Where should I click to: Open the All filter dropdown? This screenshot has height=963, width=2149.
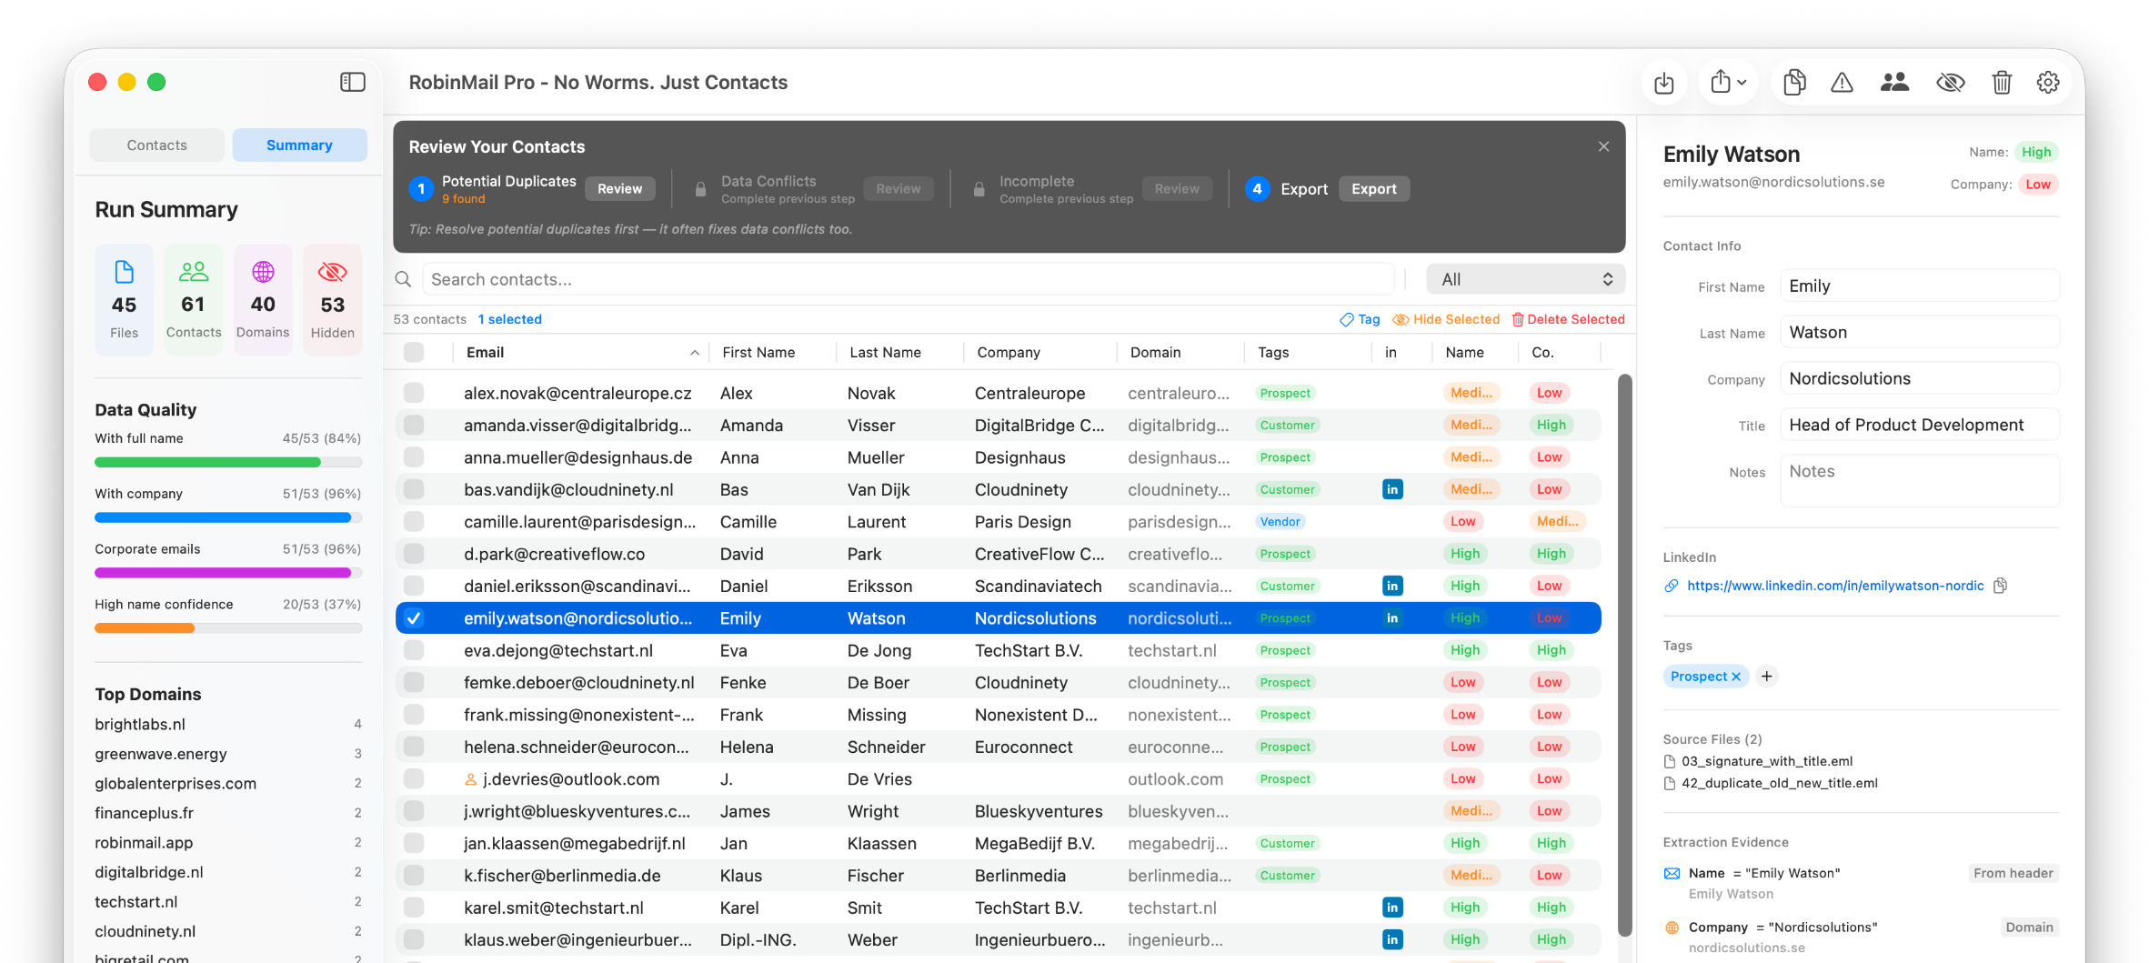(x=1525, y=280)
